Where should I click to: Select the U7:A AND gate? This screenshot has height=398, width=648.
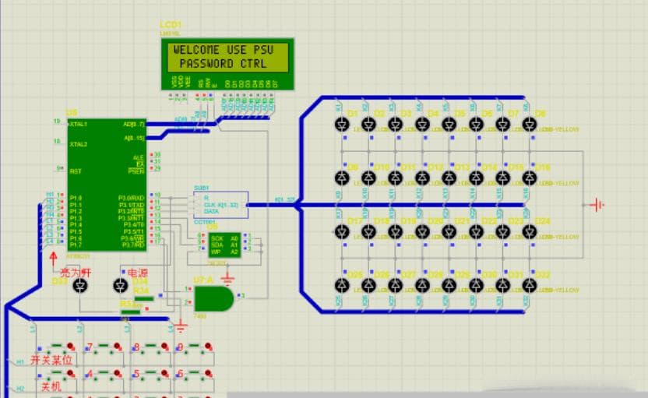point(213,299)
